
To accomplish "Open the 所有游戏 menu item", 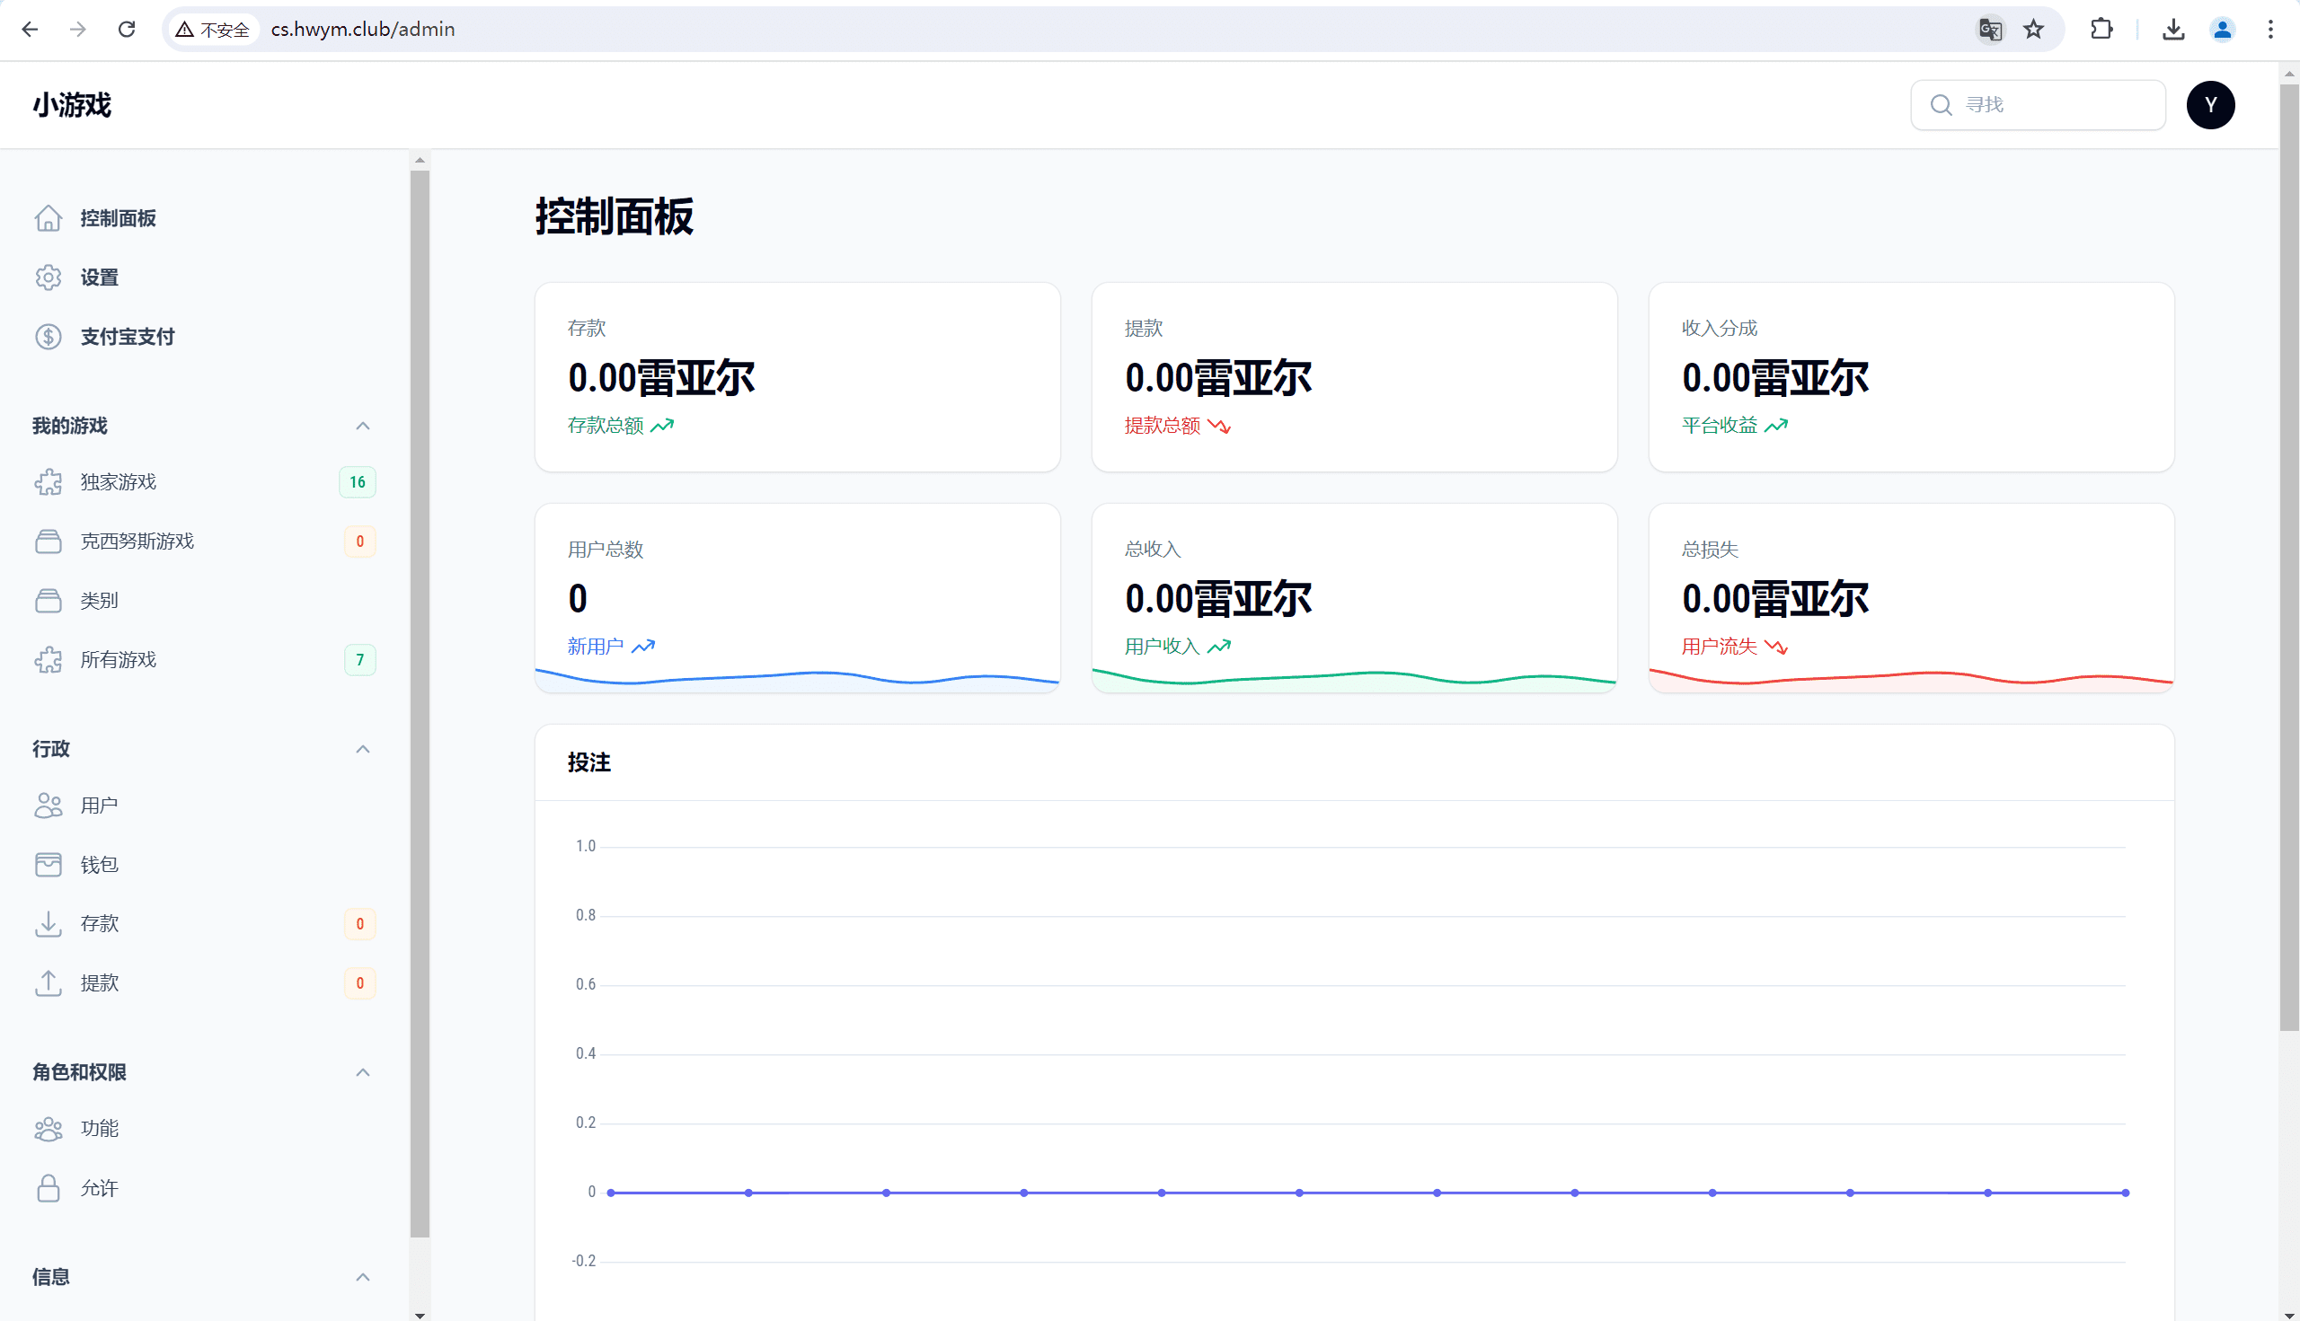I will coord(118,659).
